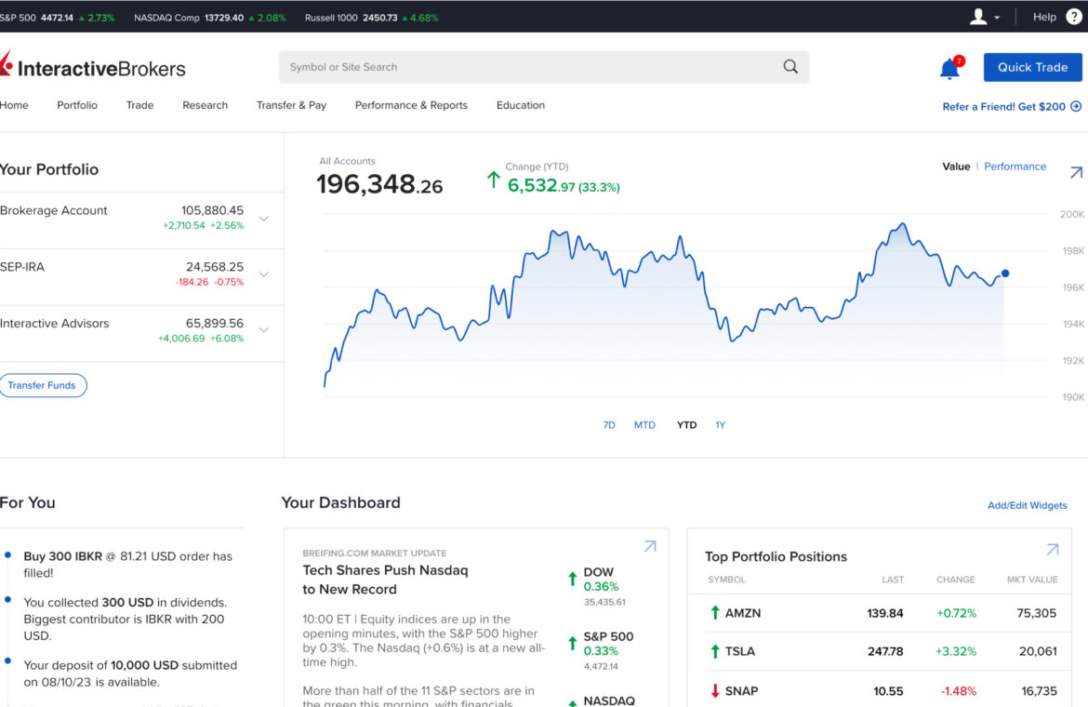Screen dimensions: 1088x707
Task: Focus the Symbol or Site Search field
Action: (x=530, y=67)
